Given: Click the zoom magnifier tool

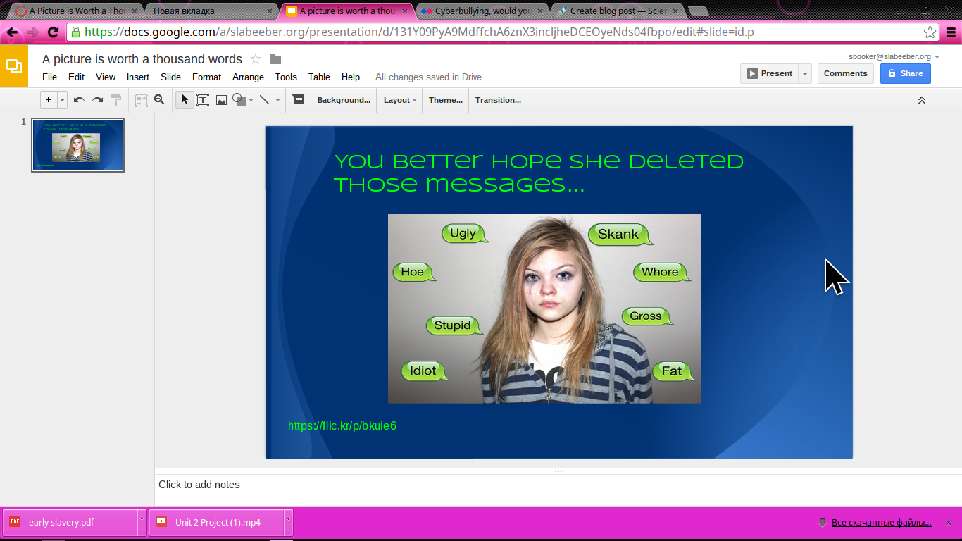Looking at the screenshot, I should click(159, 100).
